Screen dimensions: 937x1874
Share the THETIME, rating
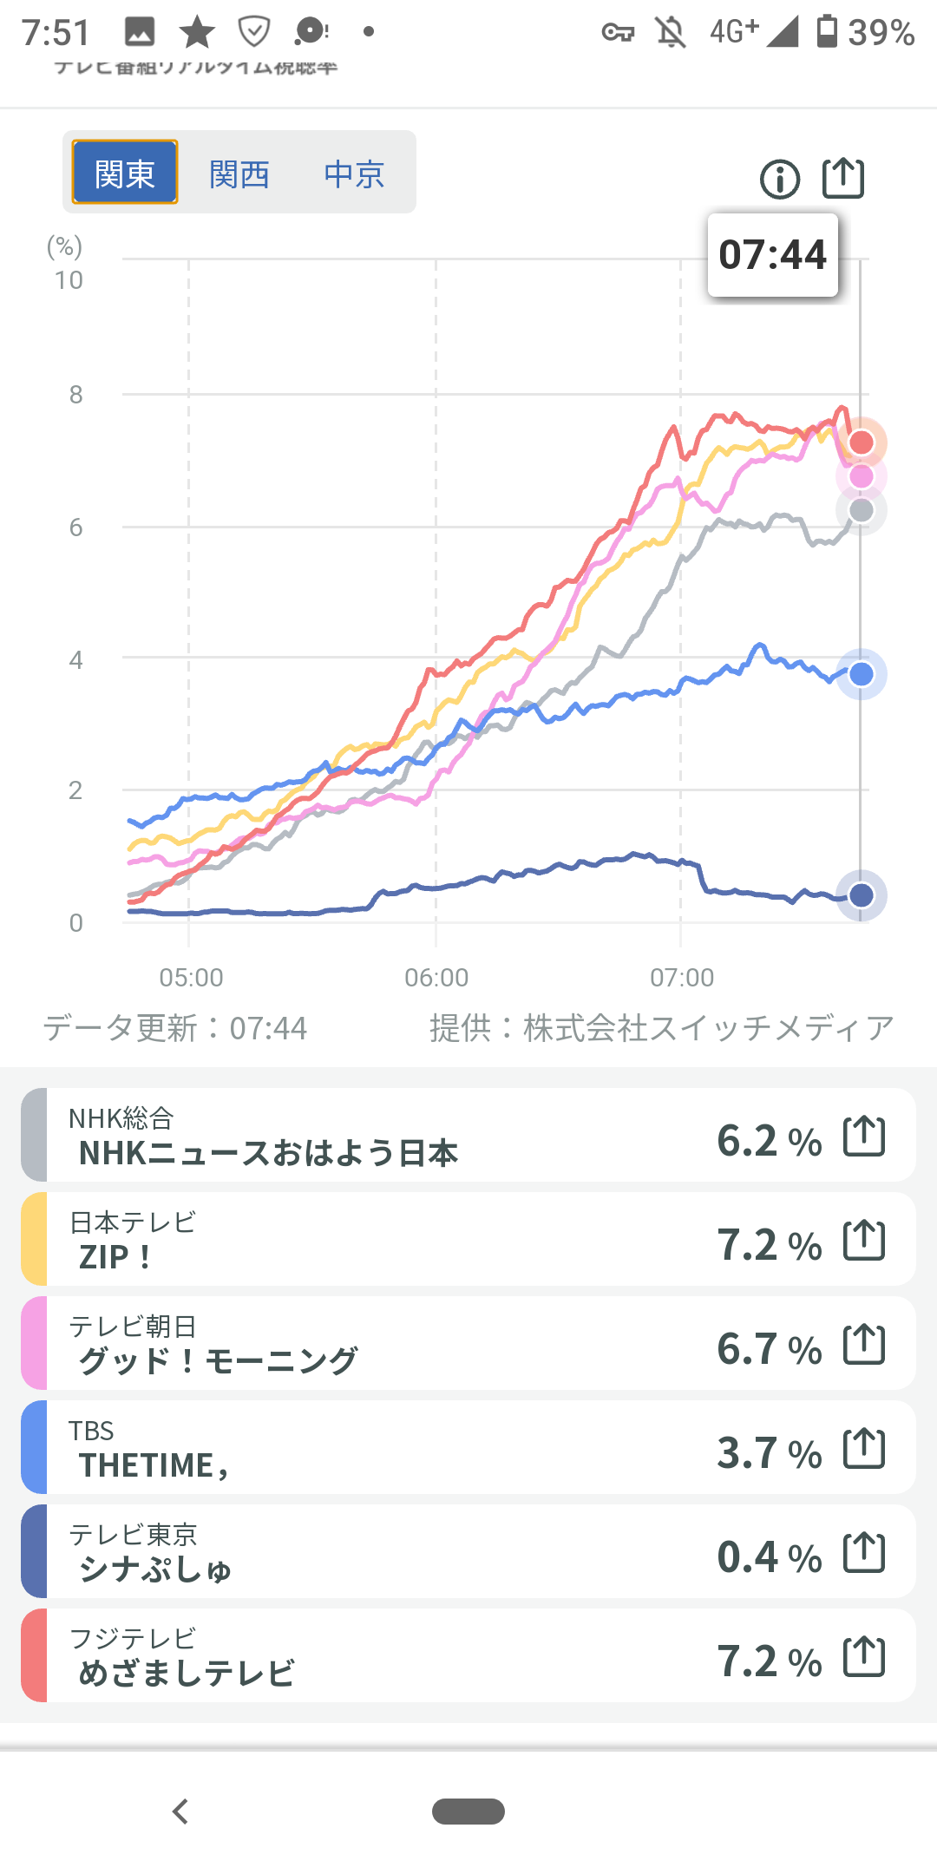864,1448
